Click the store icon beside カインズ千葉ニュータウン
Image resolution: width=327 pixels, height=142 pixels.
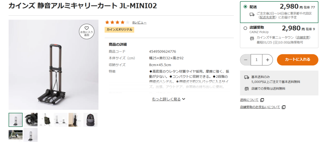click(252, 39)
